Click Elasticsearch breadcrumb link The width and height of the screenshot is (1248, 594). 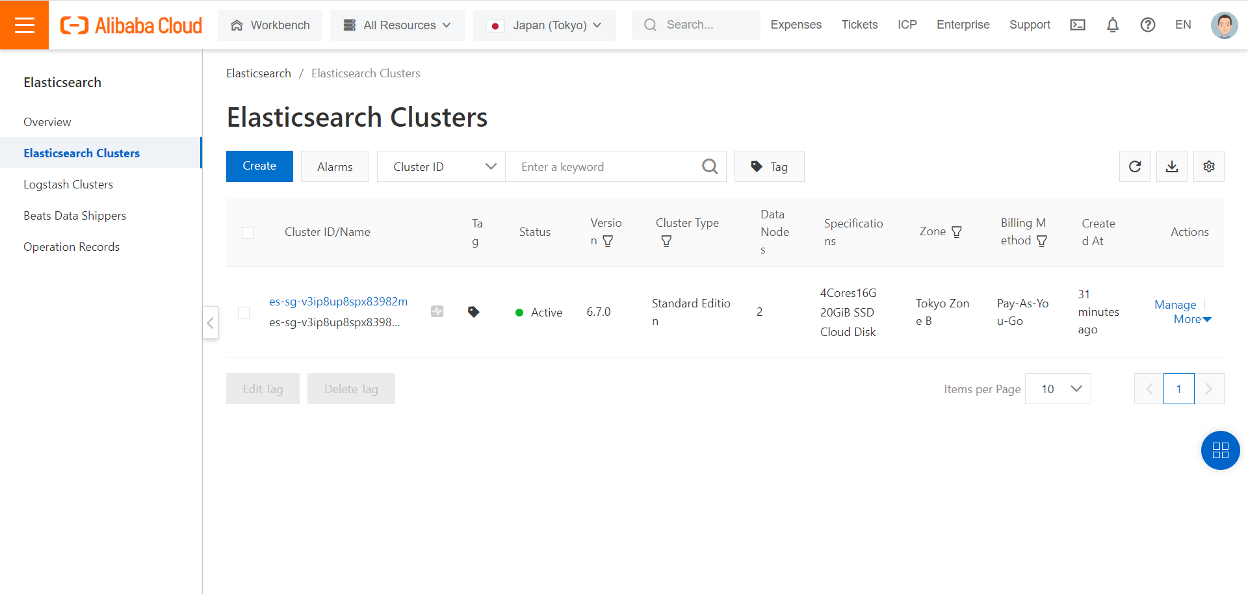(259, 73)
